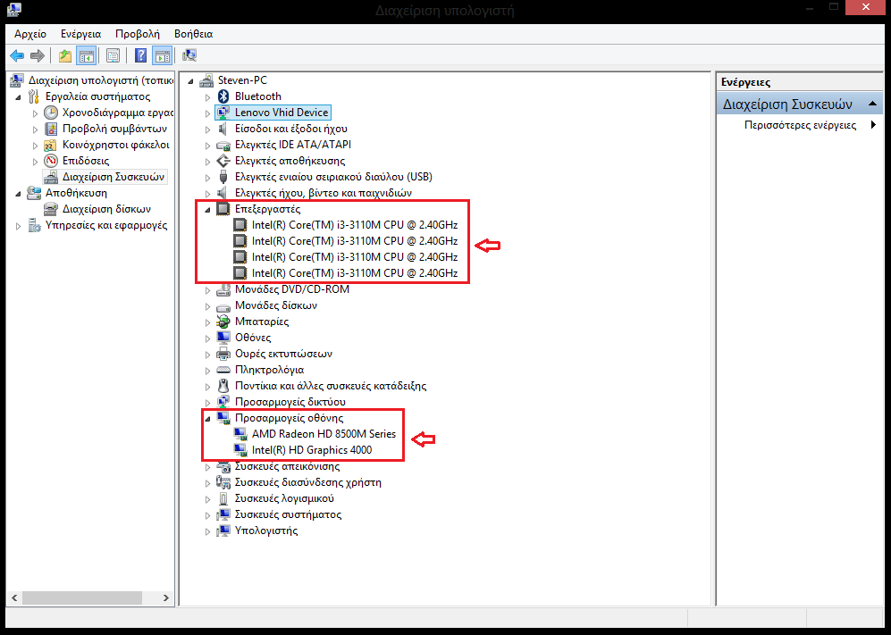Collapse the Steven-PC root node

191,81
